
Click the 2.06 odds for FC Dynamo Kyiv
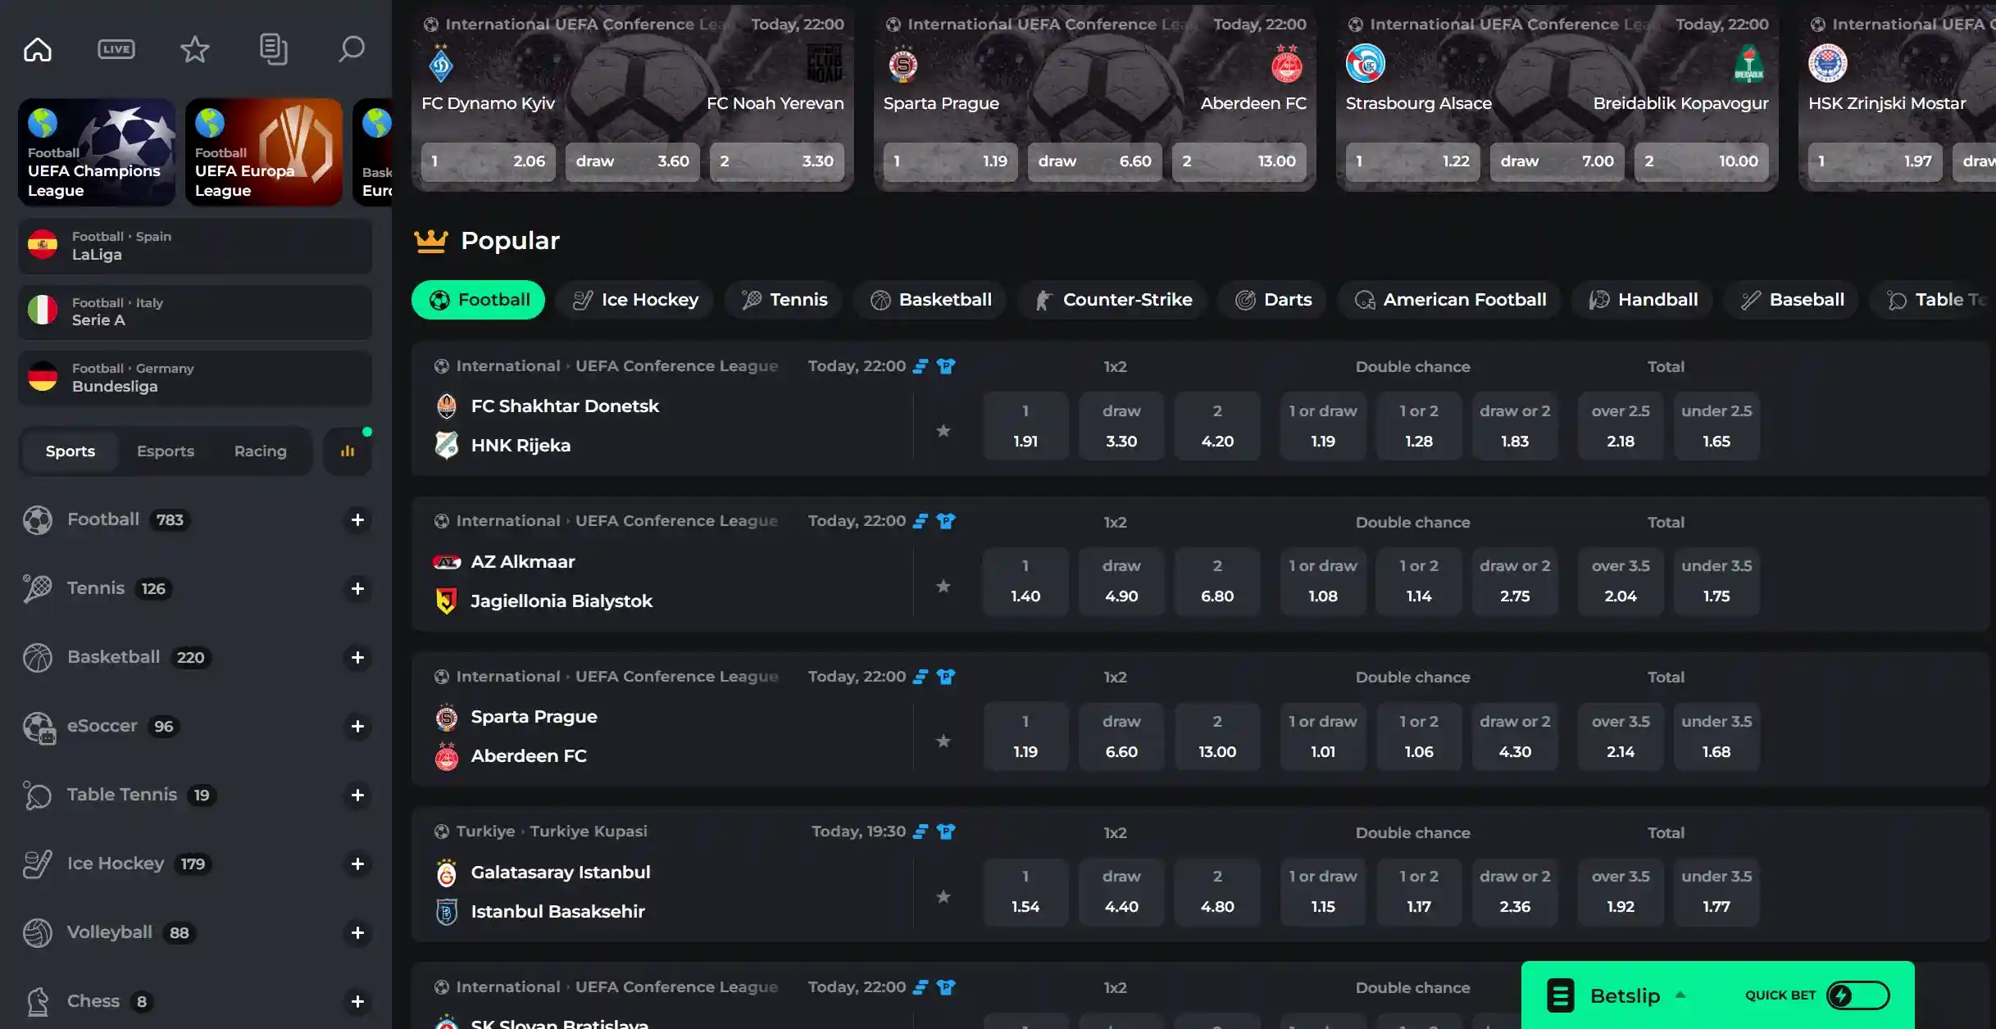488,161
